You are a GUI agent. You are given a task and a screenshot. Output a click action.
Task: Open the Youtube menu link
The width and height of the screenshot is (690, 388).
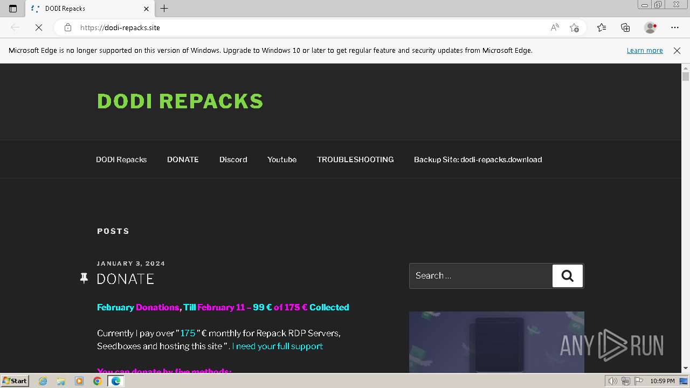(x=282, y=160)
